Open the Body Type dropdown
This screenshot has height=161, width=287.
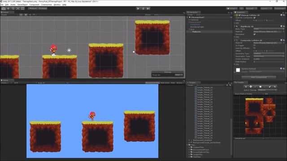pos(269,29)
